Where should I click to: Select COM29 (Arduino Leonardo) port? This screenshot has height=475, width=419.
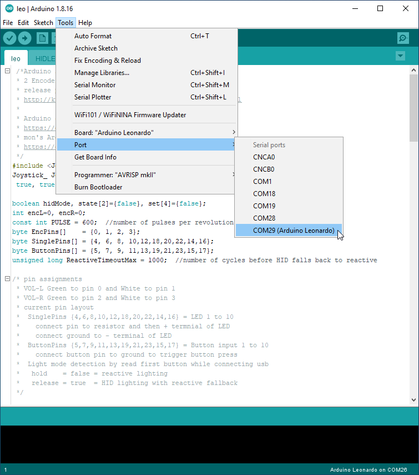289,230
